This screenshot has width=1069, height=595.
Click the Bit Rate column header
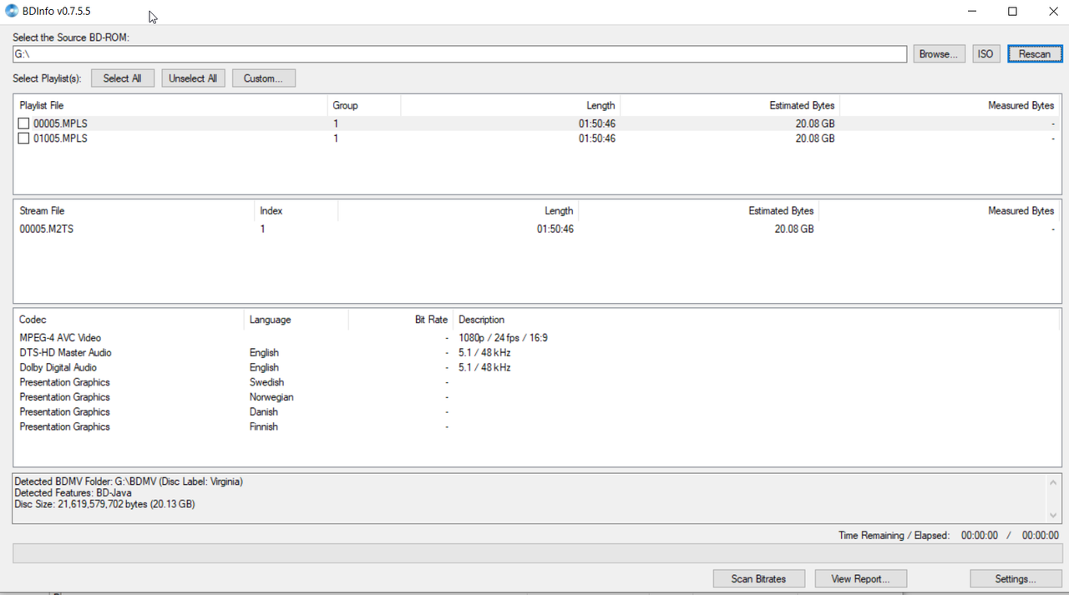pyautogui.click(x=401, y=320)
